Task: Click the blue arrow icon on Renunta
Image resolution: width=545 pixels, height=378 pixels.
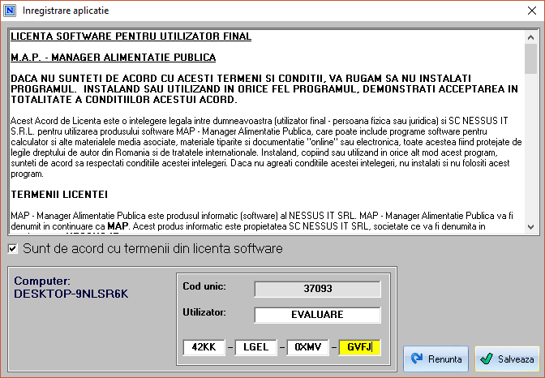Action: (x=417, y=359)
